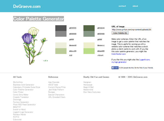Open the IMG2TXT link
Image resolution: width=164 pixels, height=121 pixels.
point(17,107)
